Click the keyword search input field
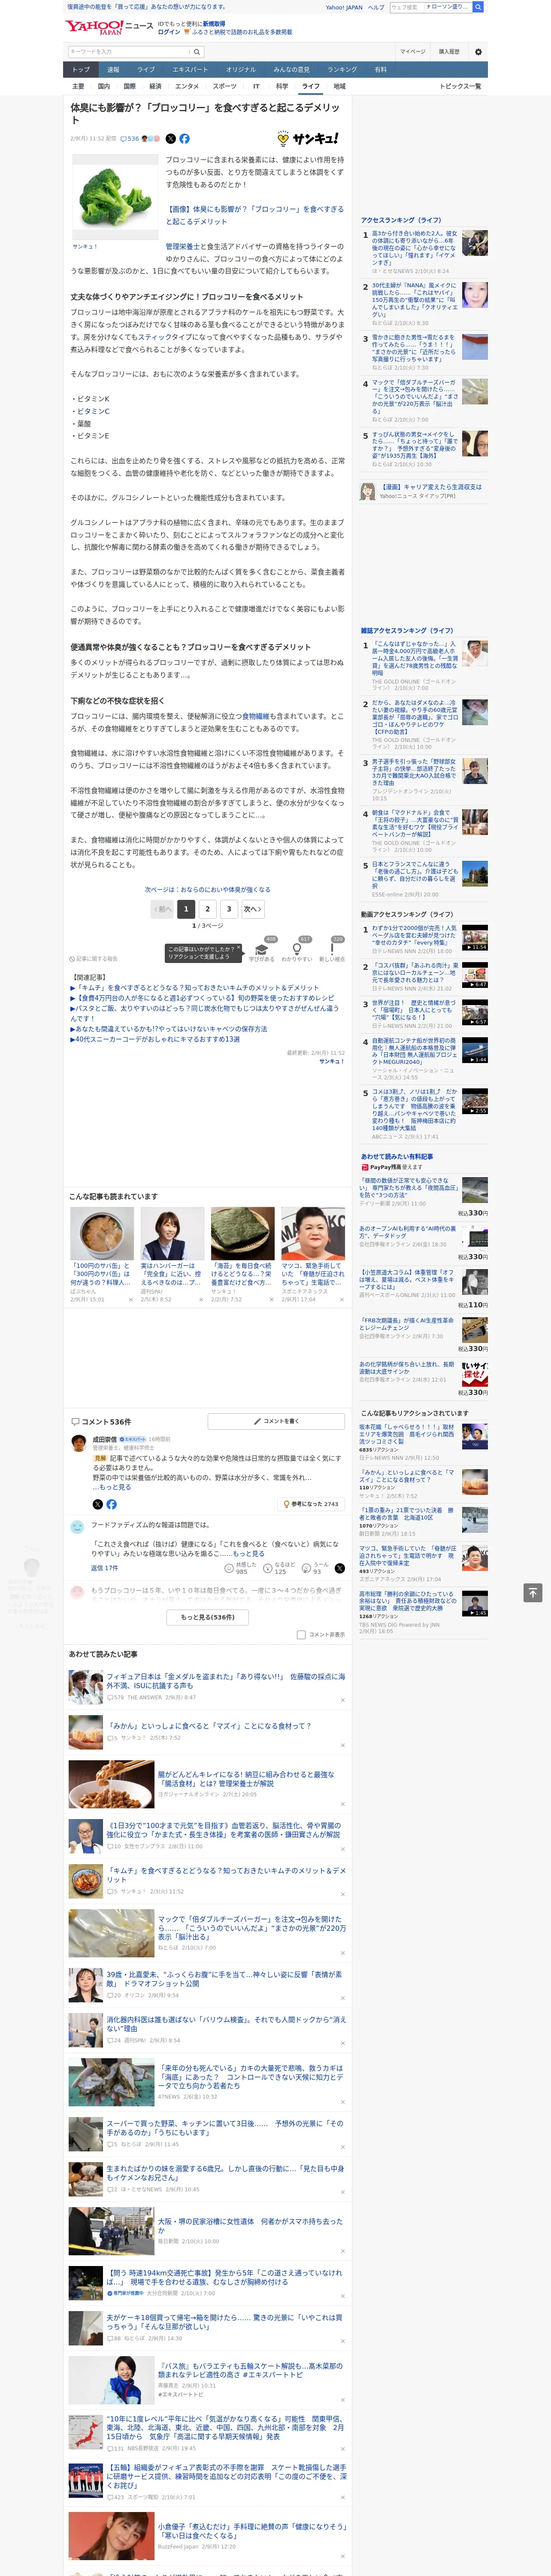 coord(129,51)
